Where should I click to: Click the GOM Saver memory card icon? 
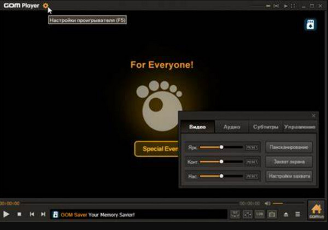coord(310,25)
